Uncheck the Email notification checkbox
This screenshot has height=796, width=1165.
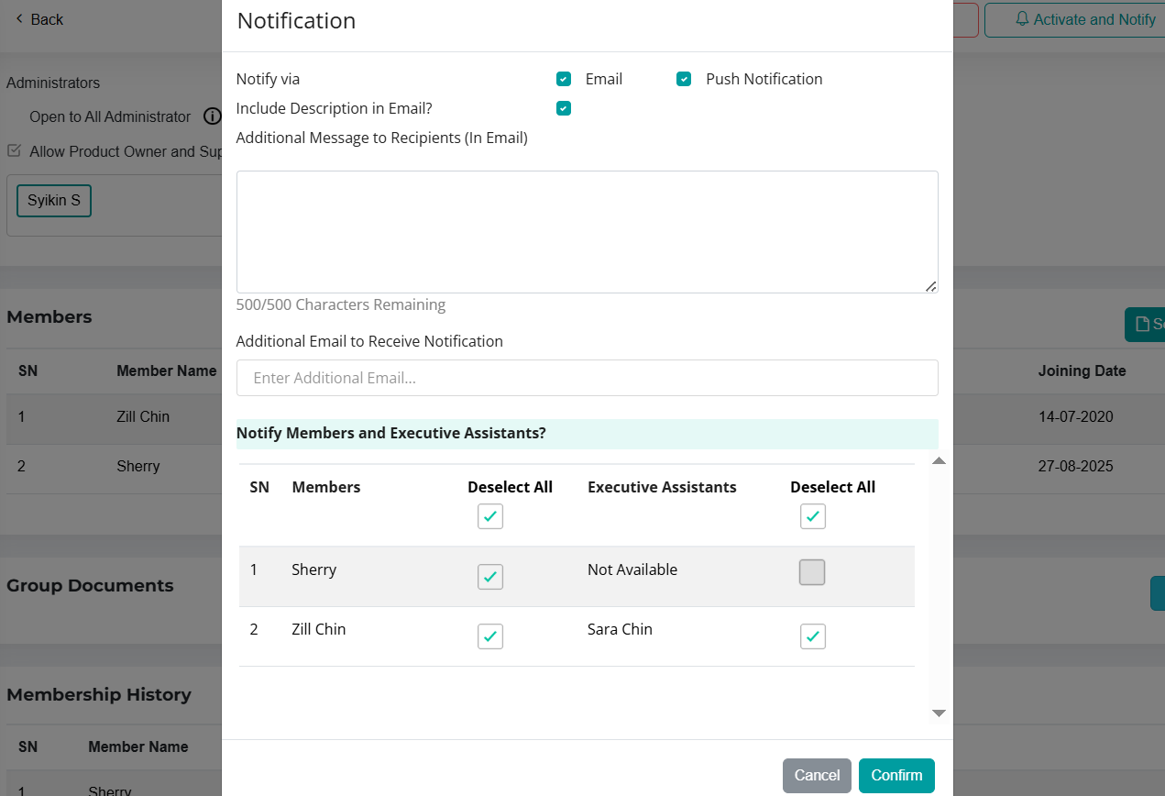click(x=564, y=79)
